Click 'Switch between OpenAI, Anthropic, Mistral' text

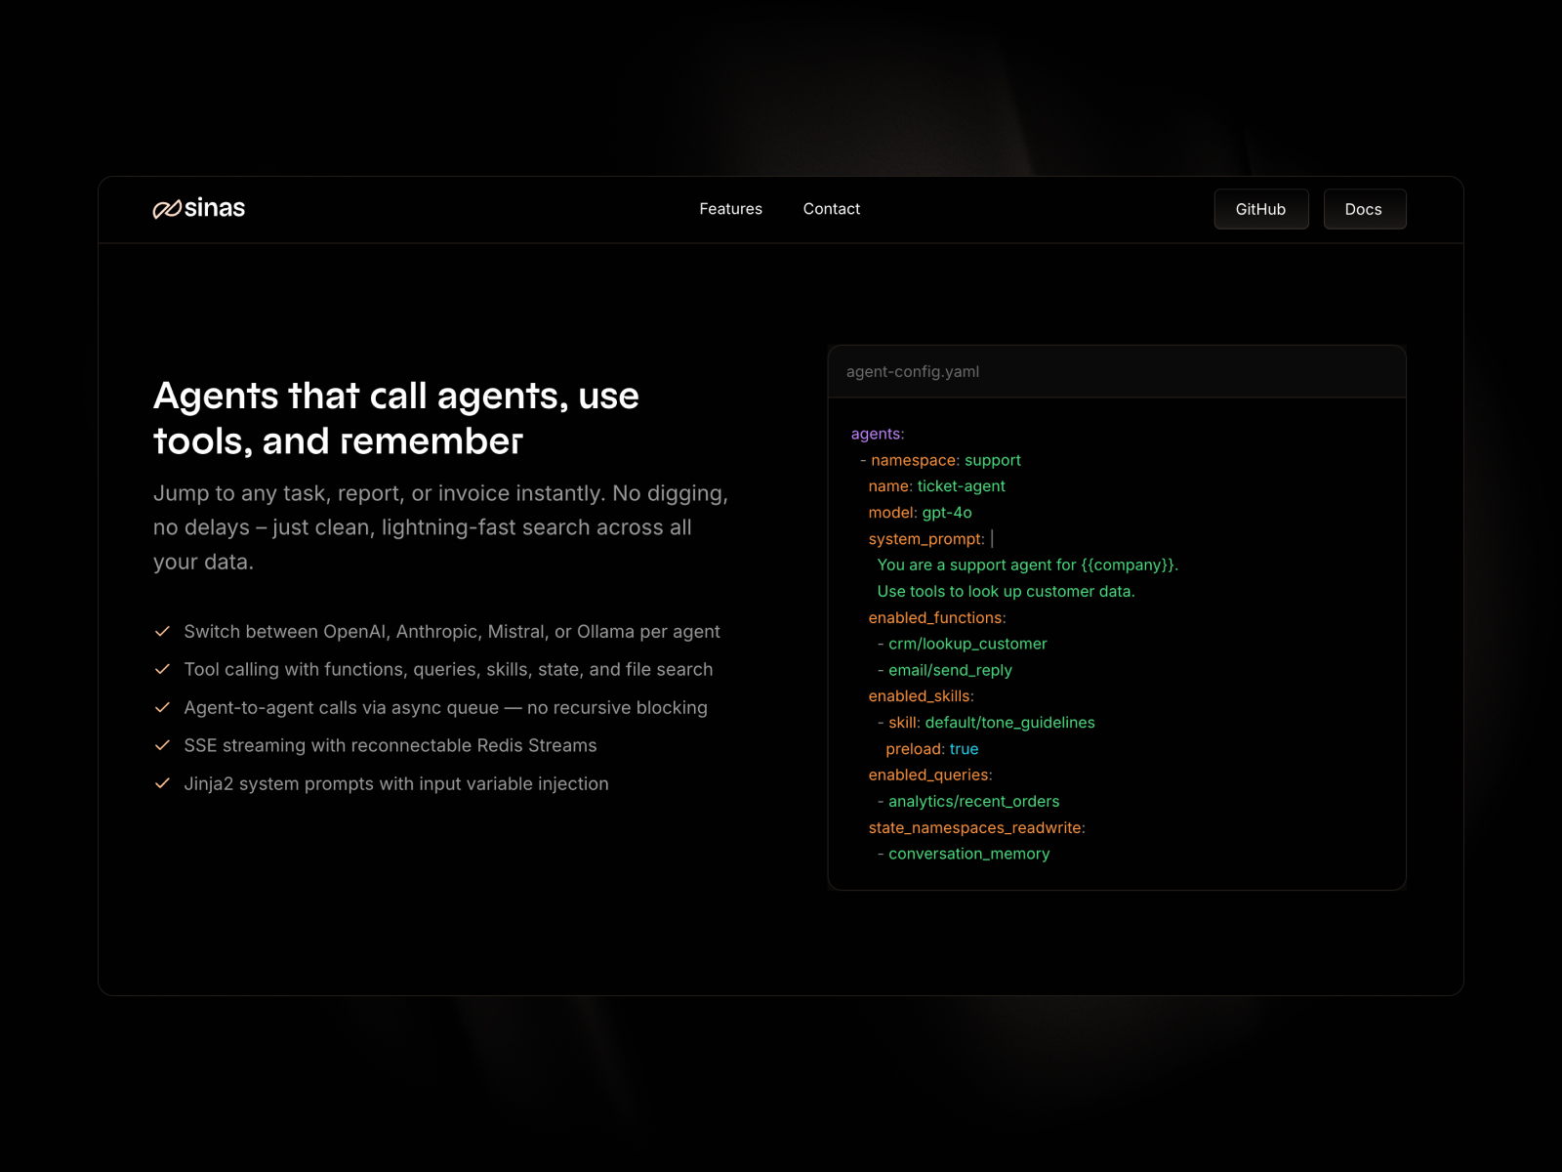pyautogui.click(x=452, y=632)
